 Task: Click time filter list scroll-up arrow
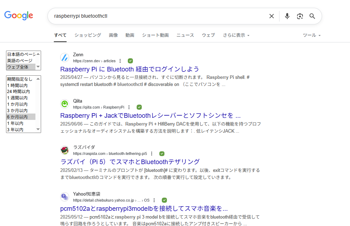click(38, 79)
